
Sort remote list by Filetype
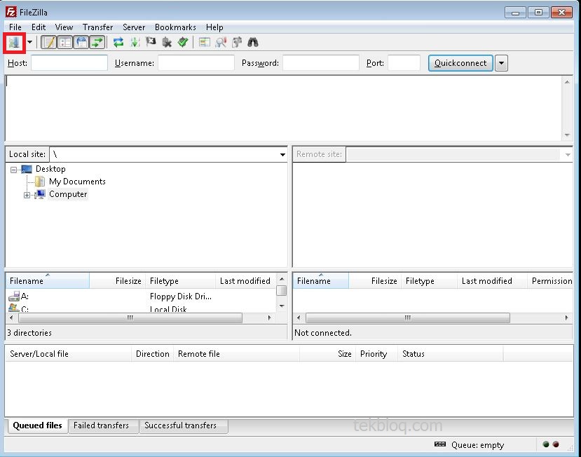(x=429, y=281)
